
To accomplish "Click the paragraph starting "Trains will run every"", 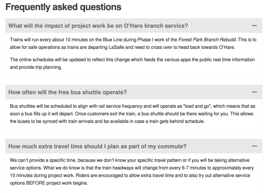I will point(133,43).
